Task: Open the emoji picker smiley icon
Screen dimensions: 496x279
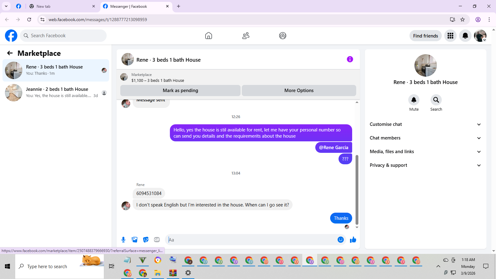Action: point(341,240)
